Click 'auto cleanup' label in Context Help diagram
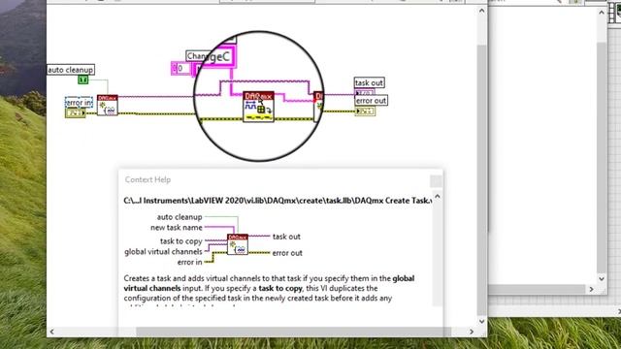 coord(180,217)
